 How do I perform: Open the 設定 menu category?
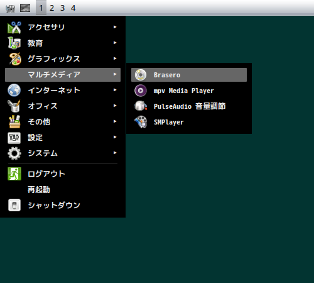click(x=63, y=138)
